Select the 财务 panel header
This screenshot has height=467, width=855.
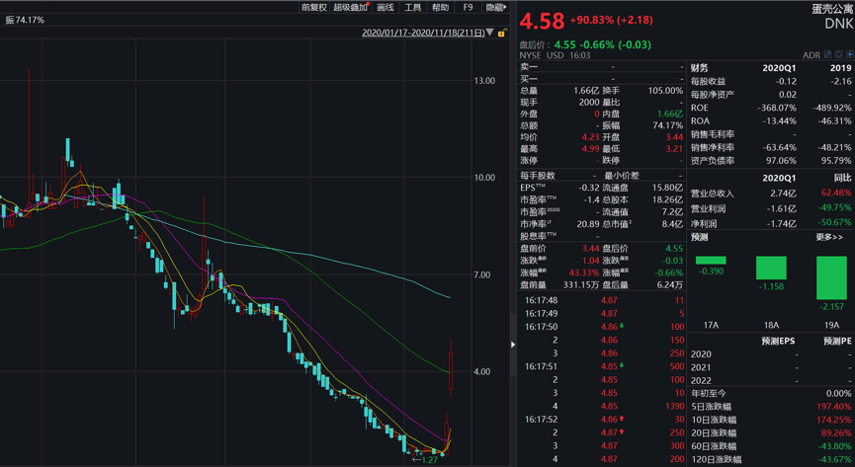[699, 68]
